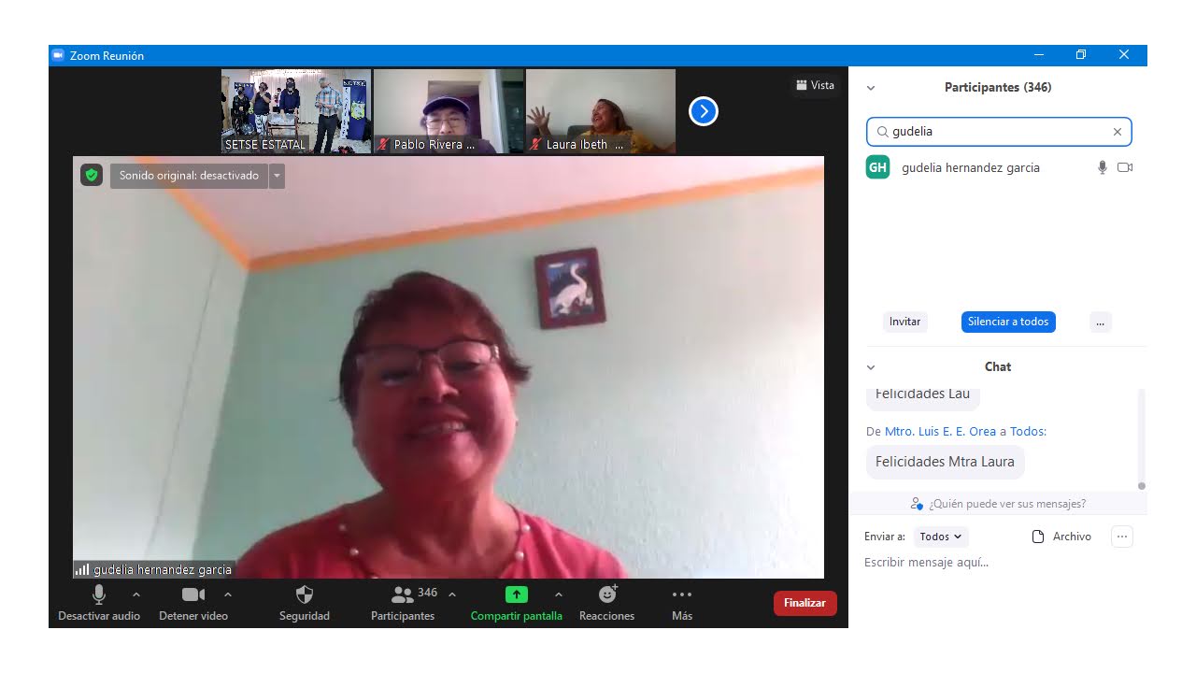The height and width of the screenshot is (673, 1196).
Task: Open share options arrow beside Compartir pantalla
Action: [x=559, y=594]
